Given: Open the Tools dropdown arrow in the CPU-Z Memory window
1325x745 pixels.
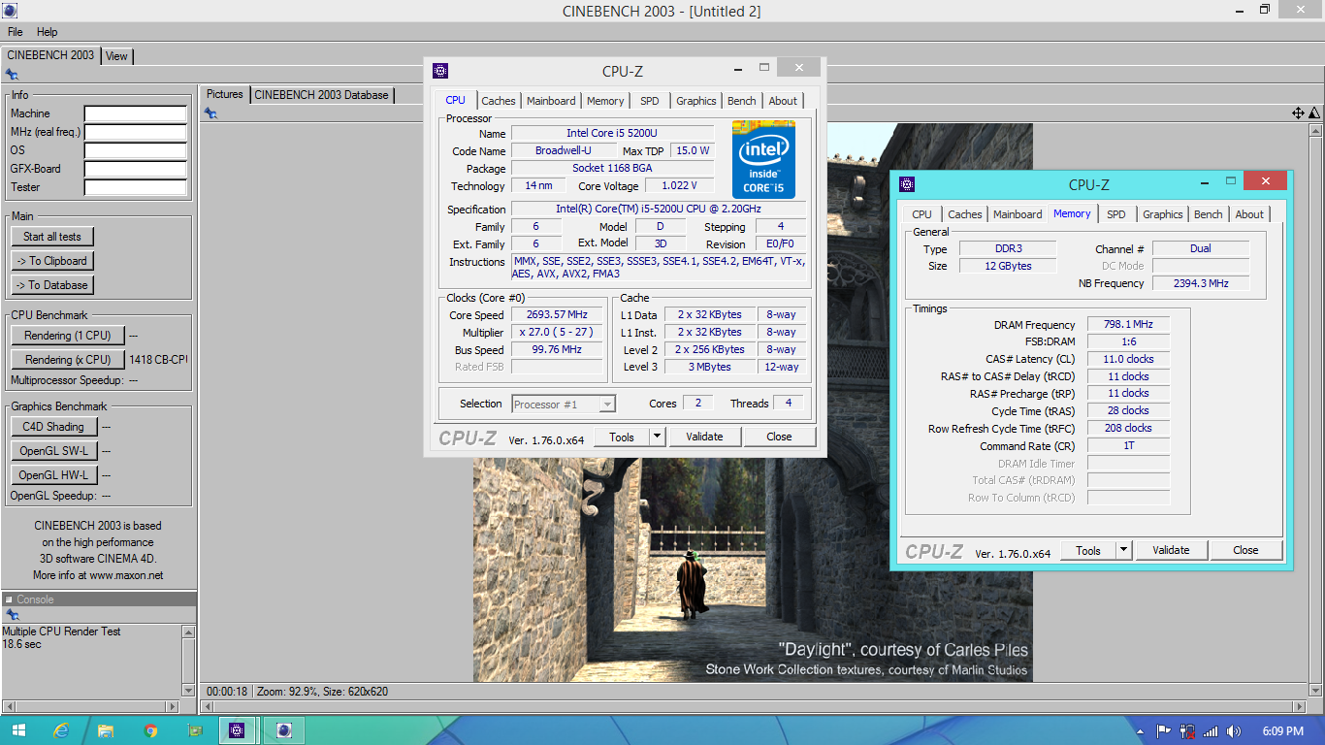Looking at the screenshot, I should (x=1123, y=550).
